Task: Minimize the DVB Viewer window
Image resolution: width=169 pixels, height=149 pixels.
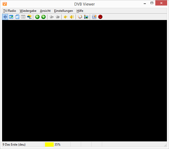Action: point(145,3)
